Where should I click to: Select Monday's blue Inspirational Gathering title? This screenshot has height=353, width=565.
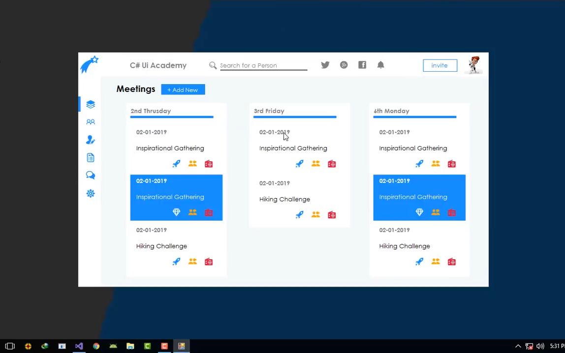pyautogui.click(x=413, y=197)
